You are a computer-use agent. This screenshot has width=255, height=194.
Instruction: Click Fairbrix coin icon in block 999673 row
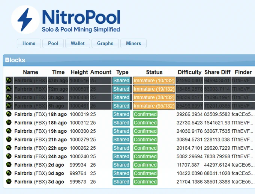9,182
